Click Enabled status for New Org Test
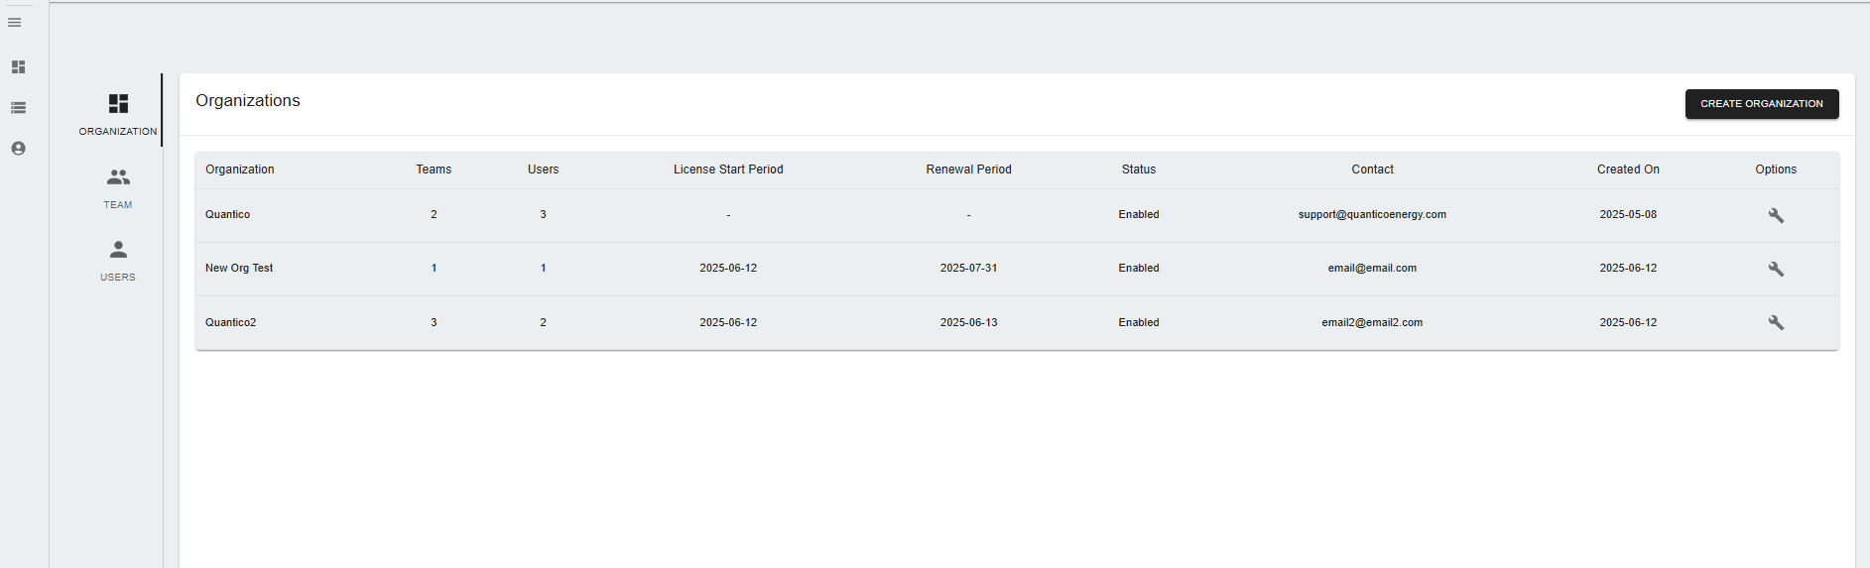The image size is (1870, 568). pyautogui.click(x=1139, y=268)
